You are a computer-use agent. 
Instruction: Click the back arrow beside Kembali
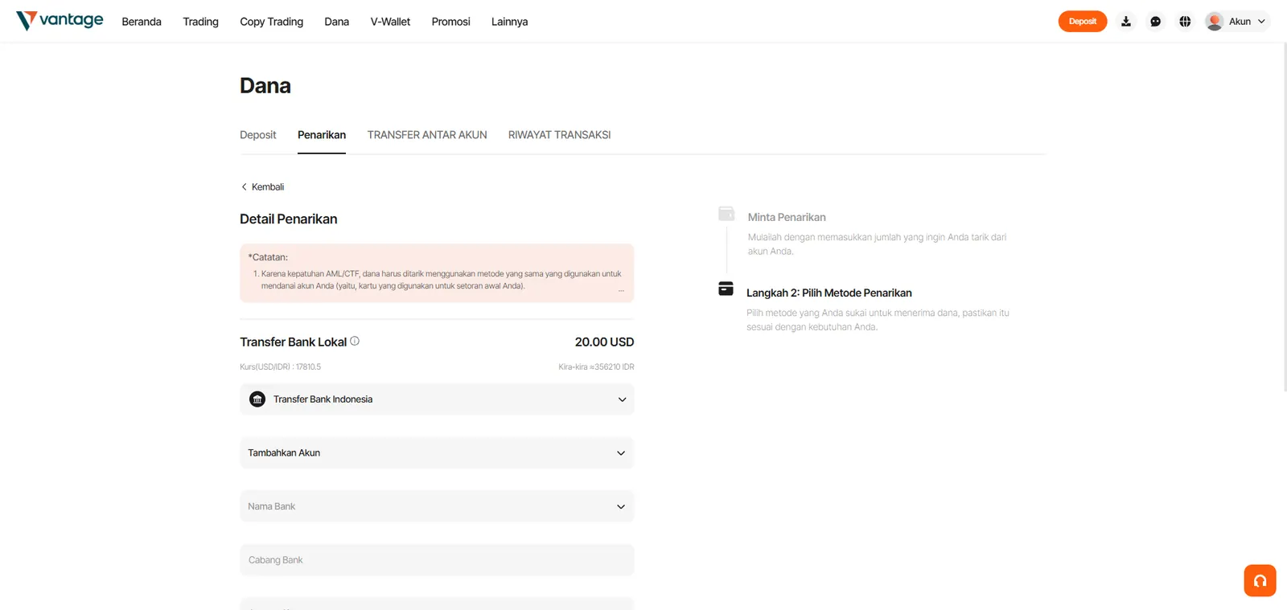pos(244,187)
